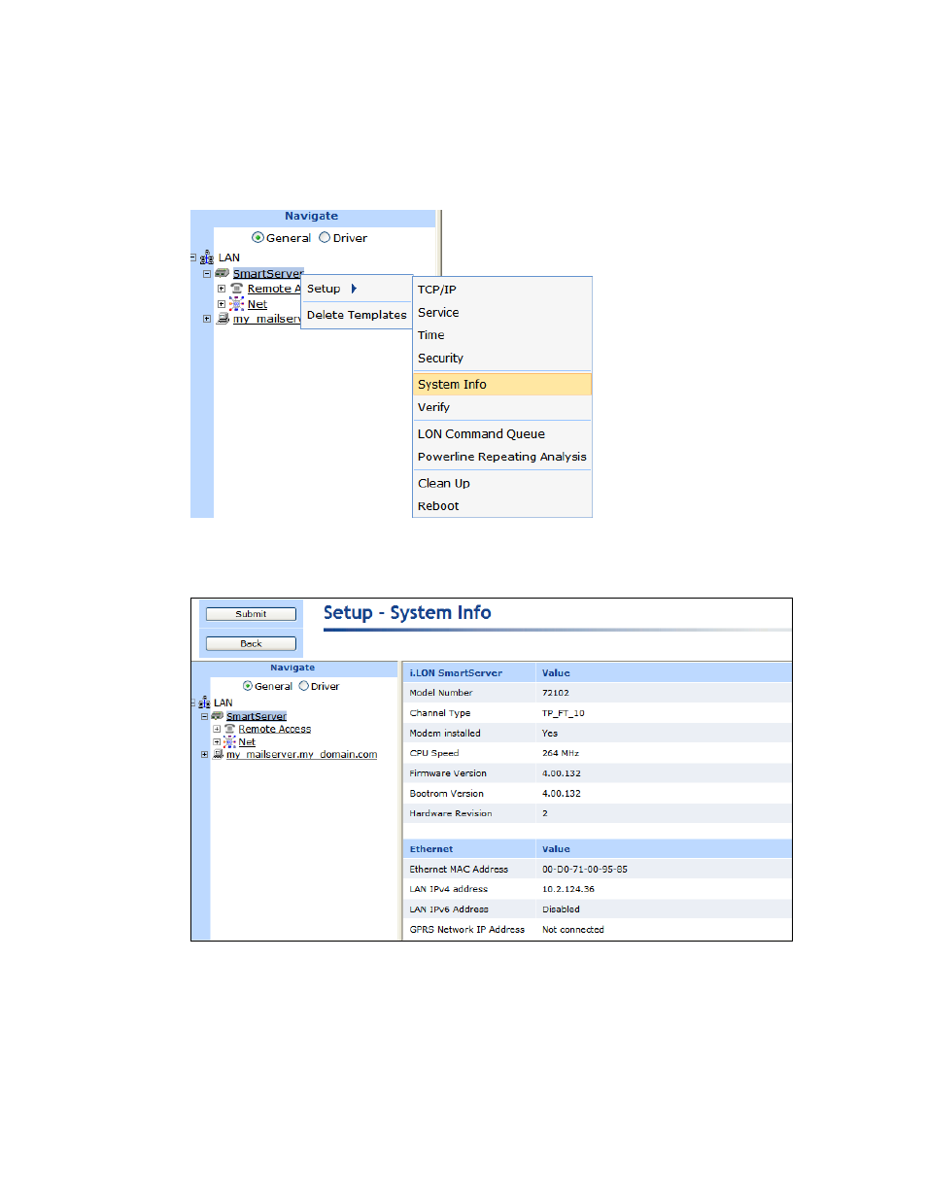The width and height of the screenshot is (927, 1200).
Task: Click the Net channel icon on the System Info page
Action: tap(230, 741)
